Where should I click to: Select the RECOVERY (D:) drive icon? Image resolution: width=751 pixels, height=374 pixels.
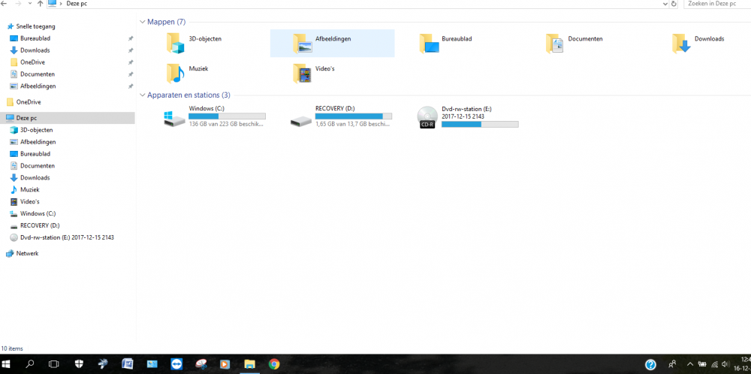[x=302, y=117]
